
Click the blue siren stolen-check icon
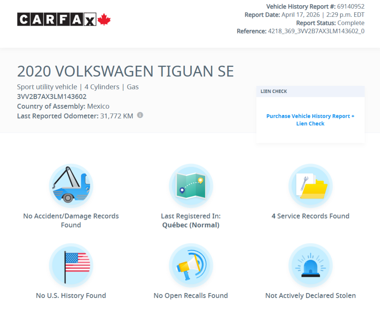310,265
